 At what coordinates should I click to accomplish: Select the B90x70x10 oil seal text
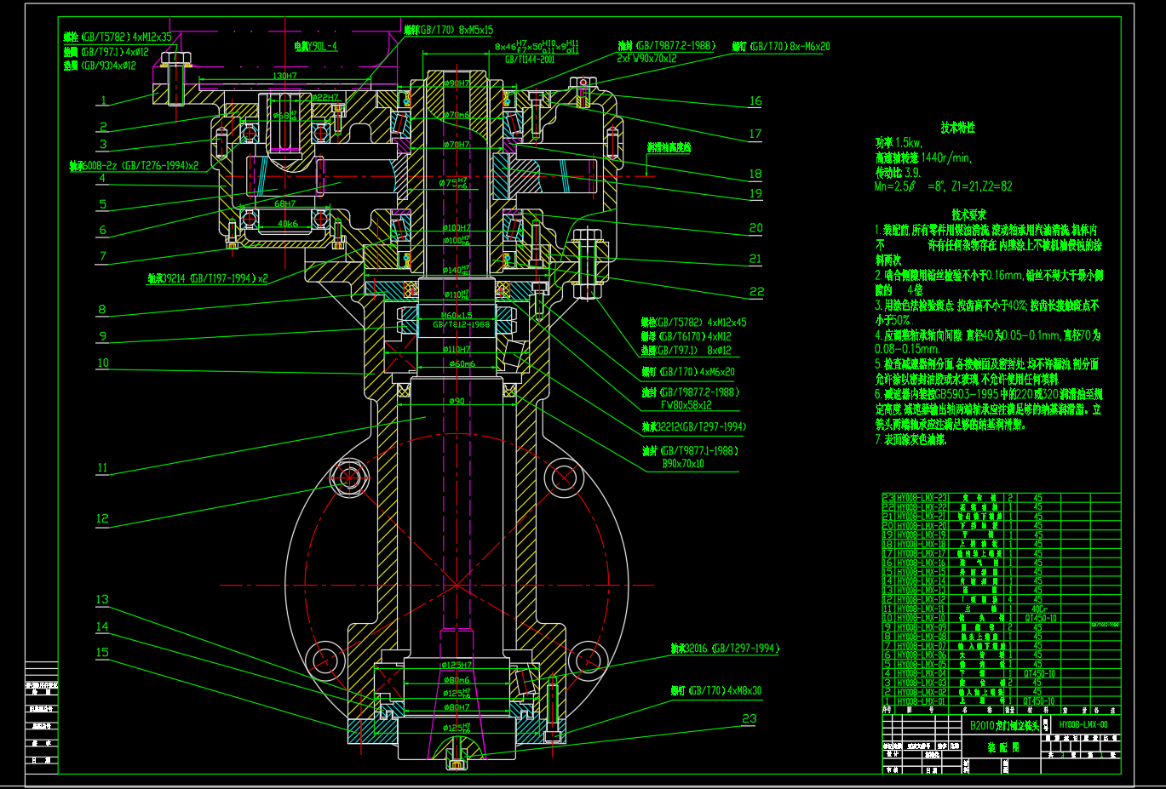(x=683, y=464)
